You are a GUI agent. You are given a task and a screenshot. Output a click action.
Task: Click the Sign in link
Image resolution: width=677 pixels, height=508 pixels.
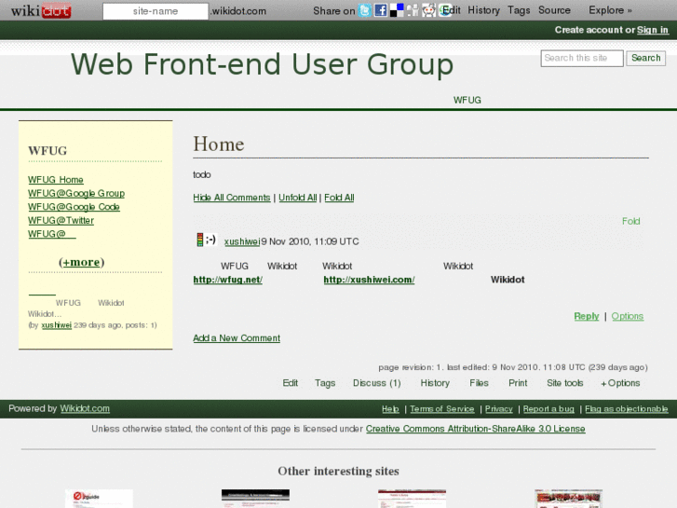click(653, 30)
